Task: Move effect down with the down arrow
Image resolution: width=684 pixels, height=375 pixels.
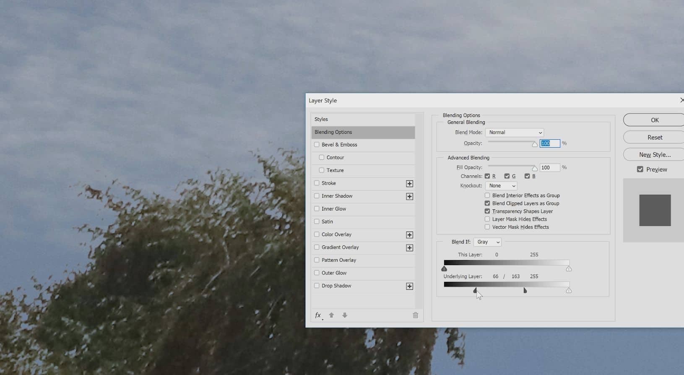Action: click(345, 315)
